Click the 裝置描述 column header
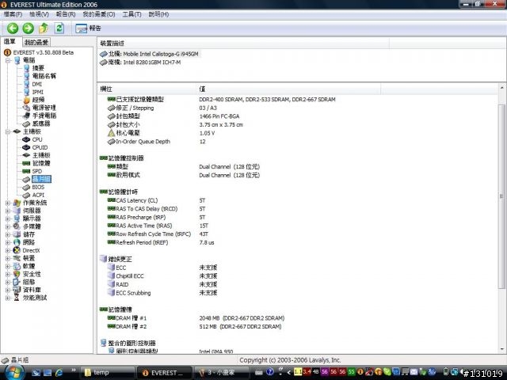The width and height of the screenshot is (507, 380). point(243,44)
